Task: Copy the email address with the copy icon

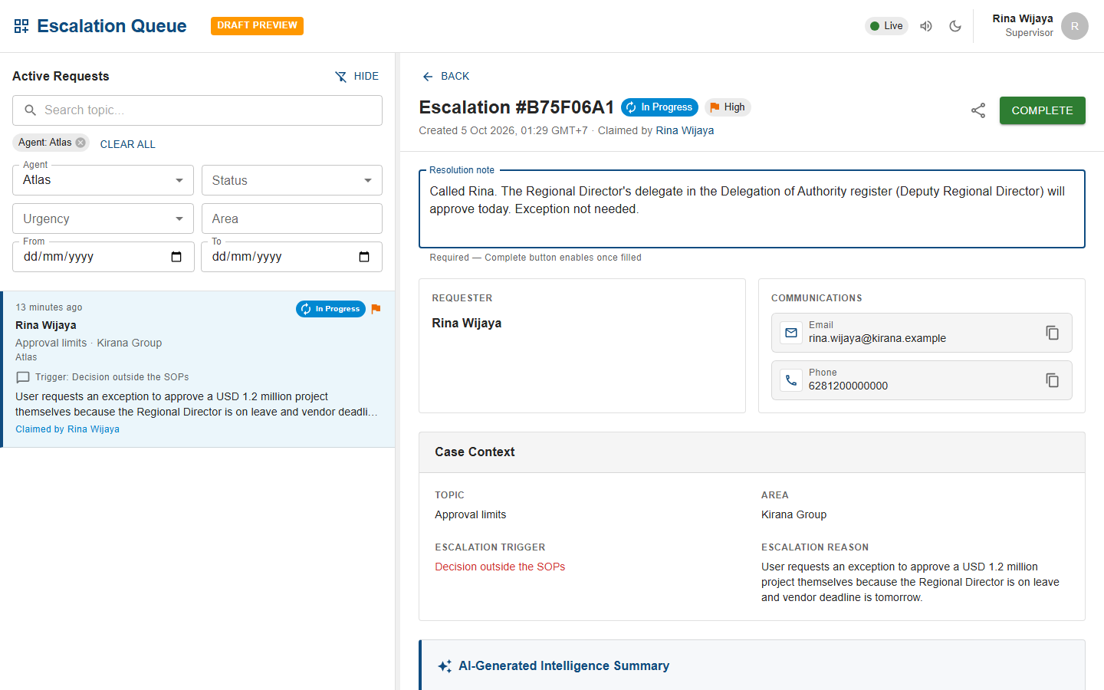Action: coord(1052,333)
